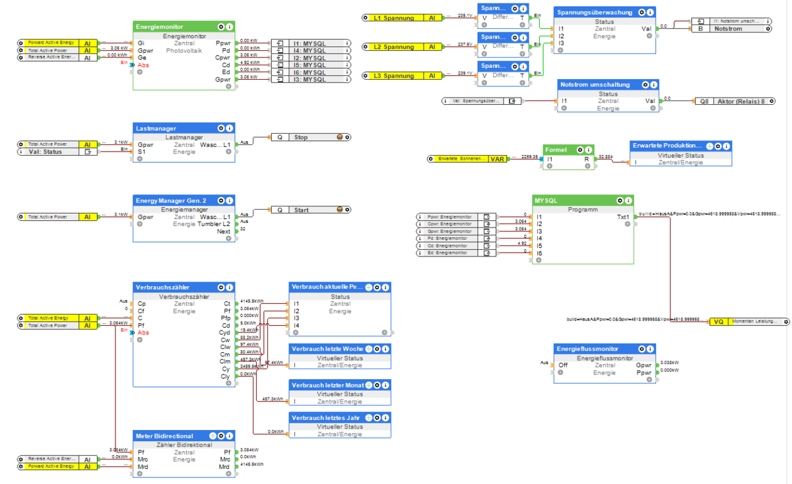Expand inputs with plus below Abs on Energiemonitor
792x484 pixels.
[x=139, y=72]
